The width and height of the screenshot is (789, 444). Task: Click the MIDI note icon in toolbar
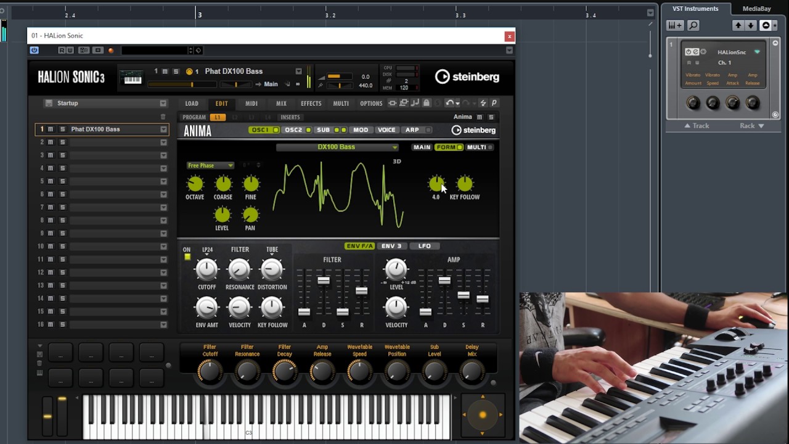coord(415,103)
